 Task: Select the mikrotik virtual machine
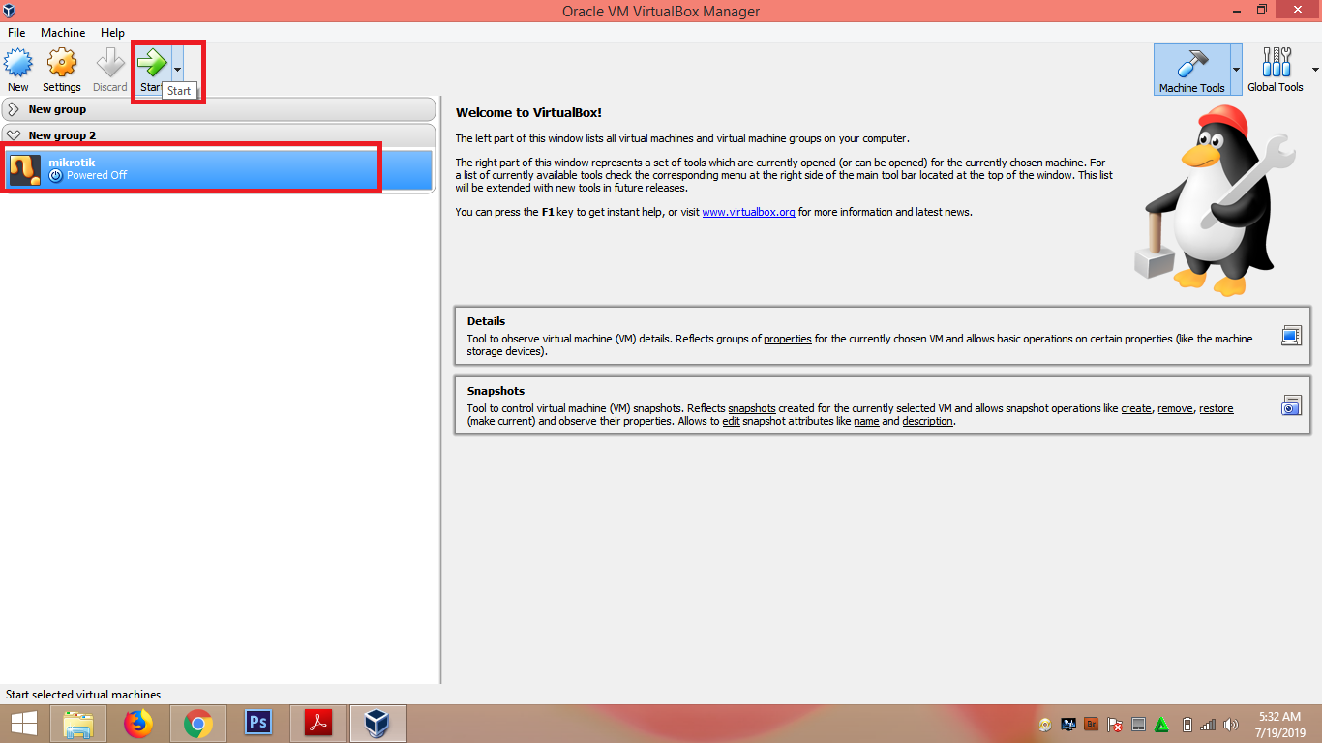click(219, 169)
